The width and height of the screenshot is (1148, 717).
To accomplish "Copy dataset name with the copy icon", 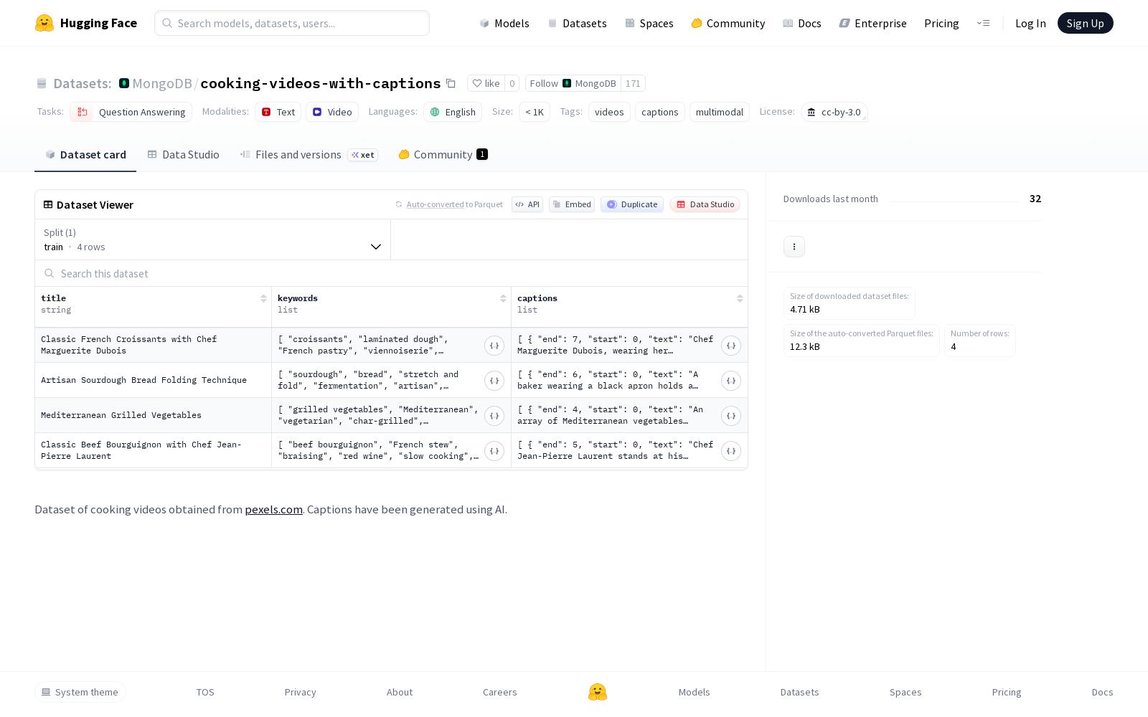I will 451,83.
